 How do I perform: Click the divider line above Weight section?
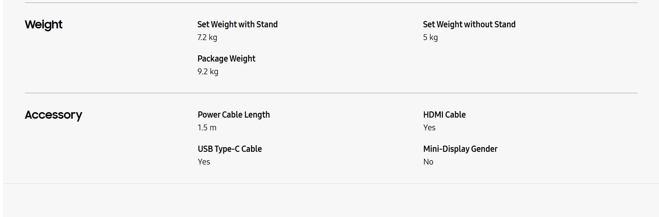pyautogui.click(x=331, y=3)
